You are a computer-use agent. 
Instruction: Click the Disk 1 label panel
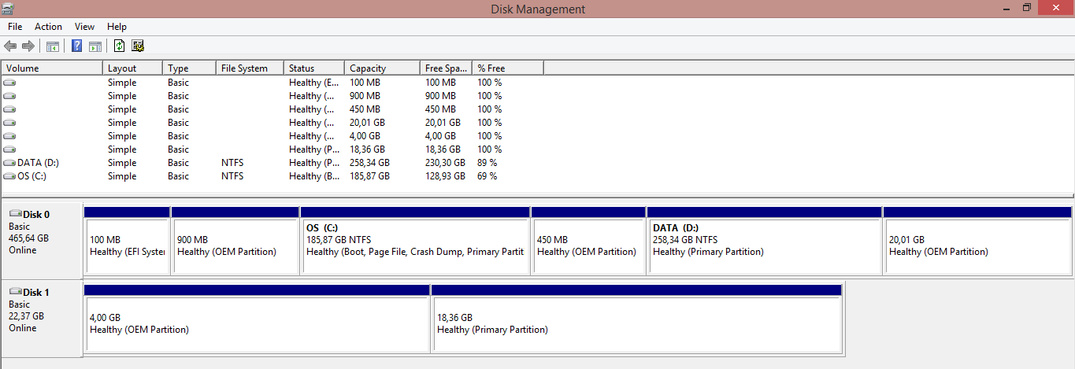pyautogui.click(x=41, y=315)
